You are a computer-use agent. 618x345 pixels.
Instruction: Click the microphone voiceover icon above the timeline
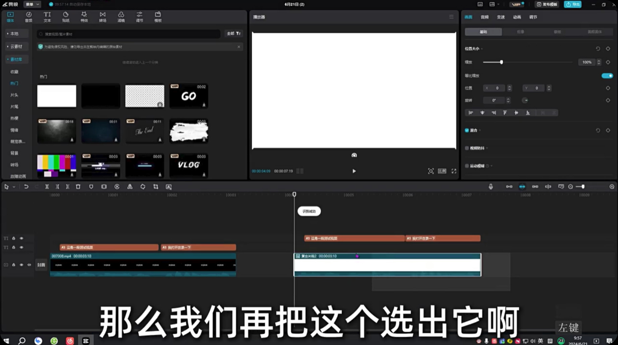click(x=491, y=187)
